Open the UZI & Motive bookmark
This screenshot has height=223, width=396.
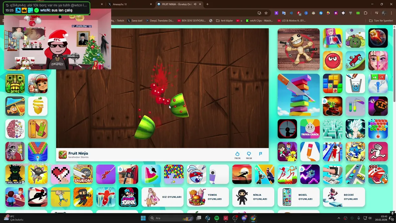click(291, 20)
